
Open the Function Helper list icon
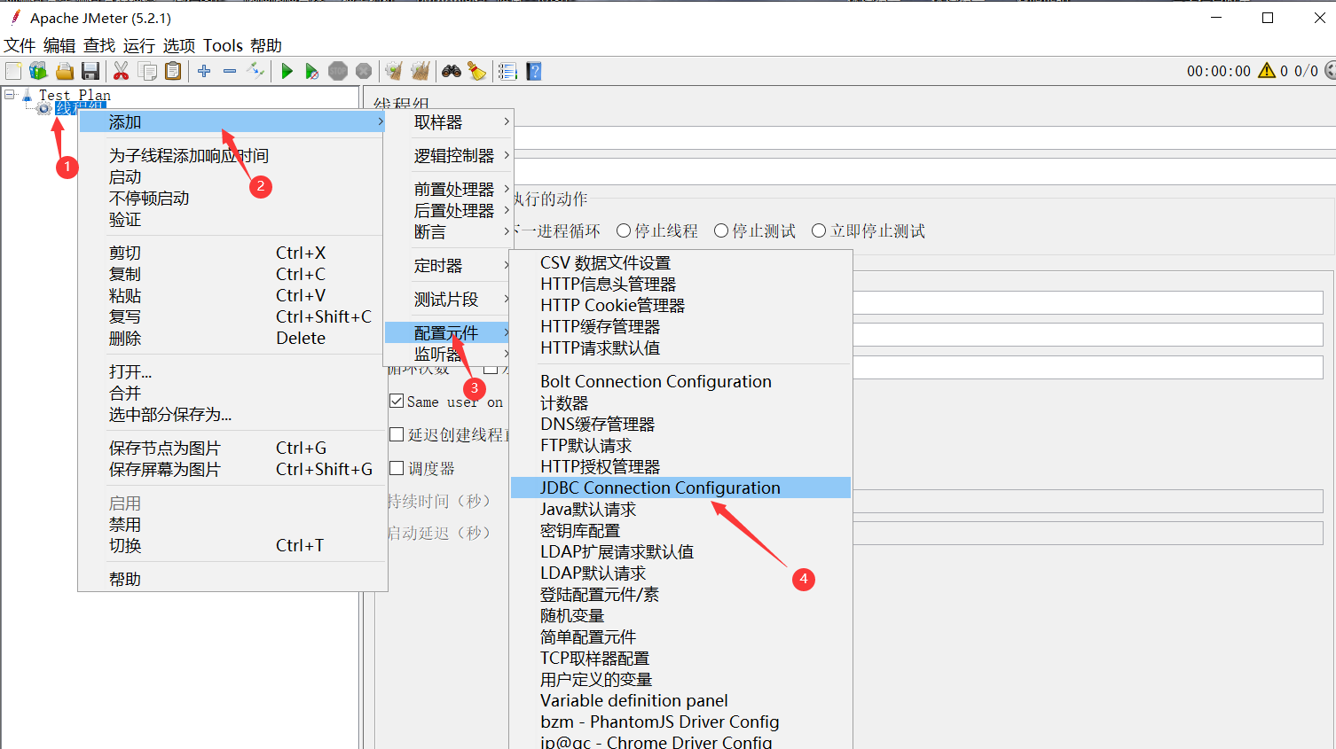click(507, 71)
